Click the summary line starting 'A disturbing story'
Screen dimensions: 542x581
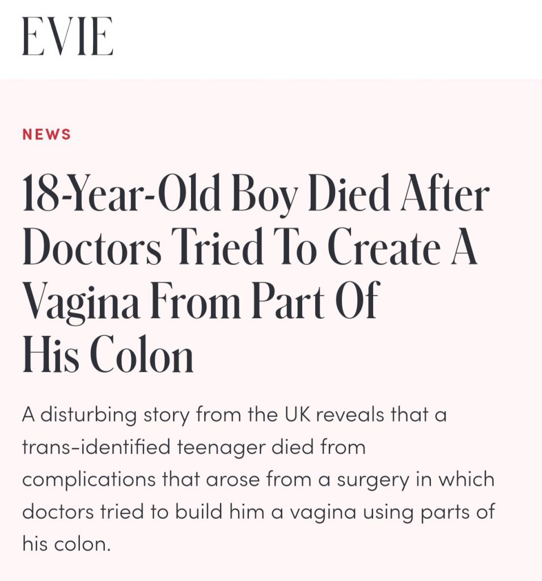[x=234, y=414]
